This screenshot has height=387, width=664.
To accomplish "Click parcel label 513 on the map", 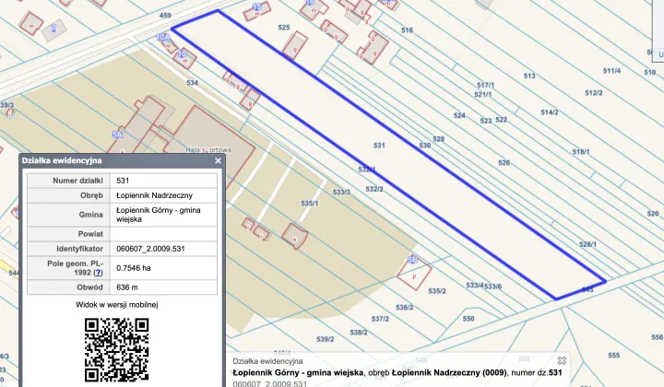I will (529, 76).
